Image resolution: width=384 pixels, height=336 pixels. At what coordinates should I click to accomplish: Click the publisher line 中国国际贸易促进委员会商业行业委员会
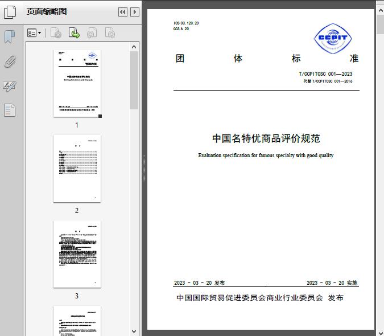click(250, 298)
